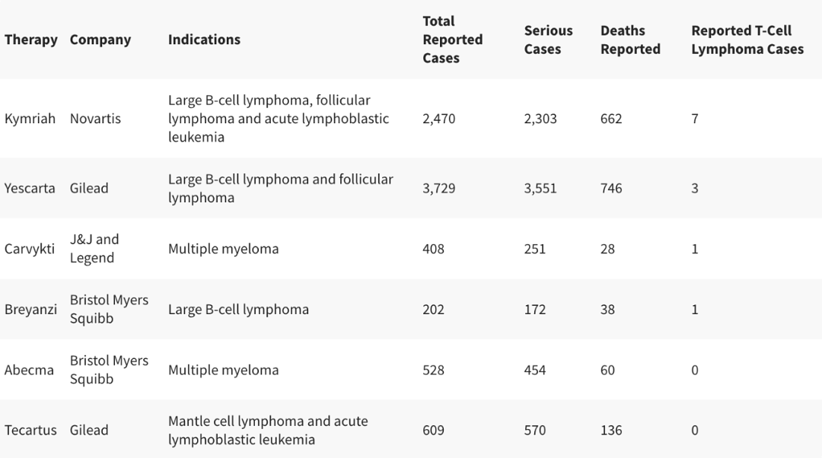Select the Company column header
This screenshot has height=458, width=822.
tap(100, 40)
